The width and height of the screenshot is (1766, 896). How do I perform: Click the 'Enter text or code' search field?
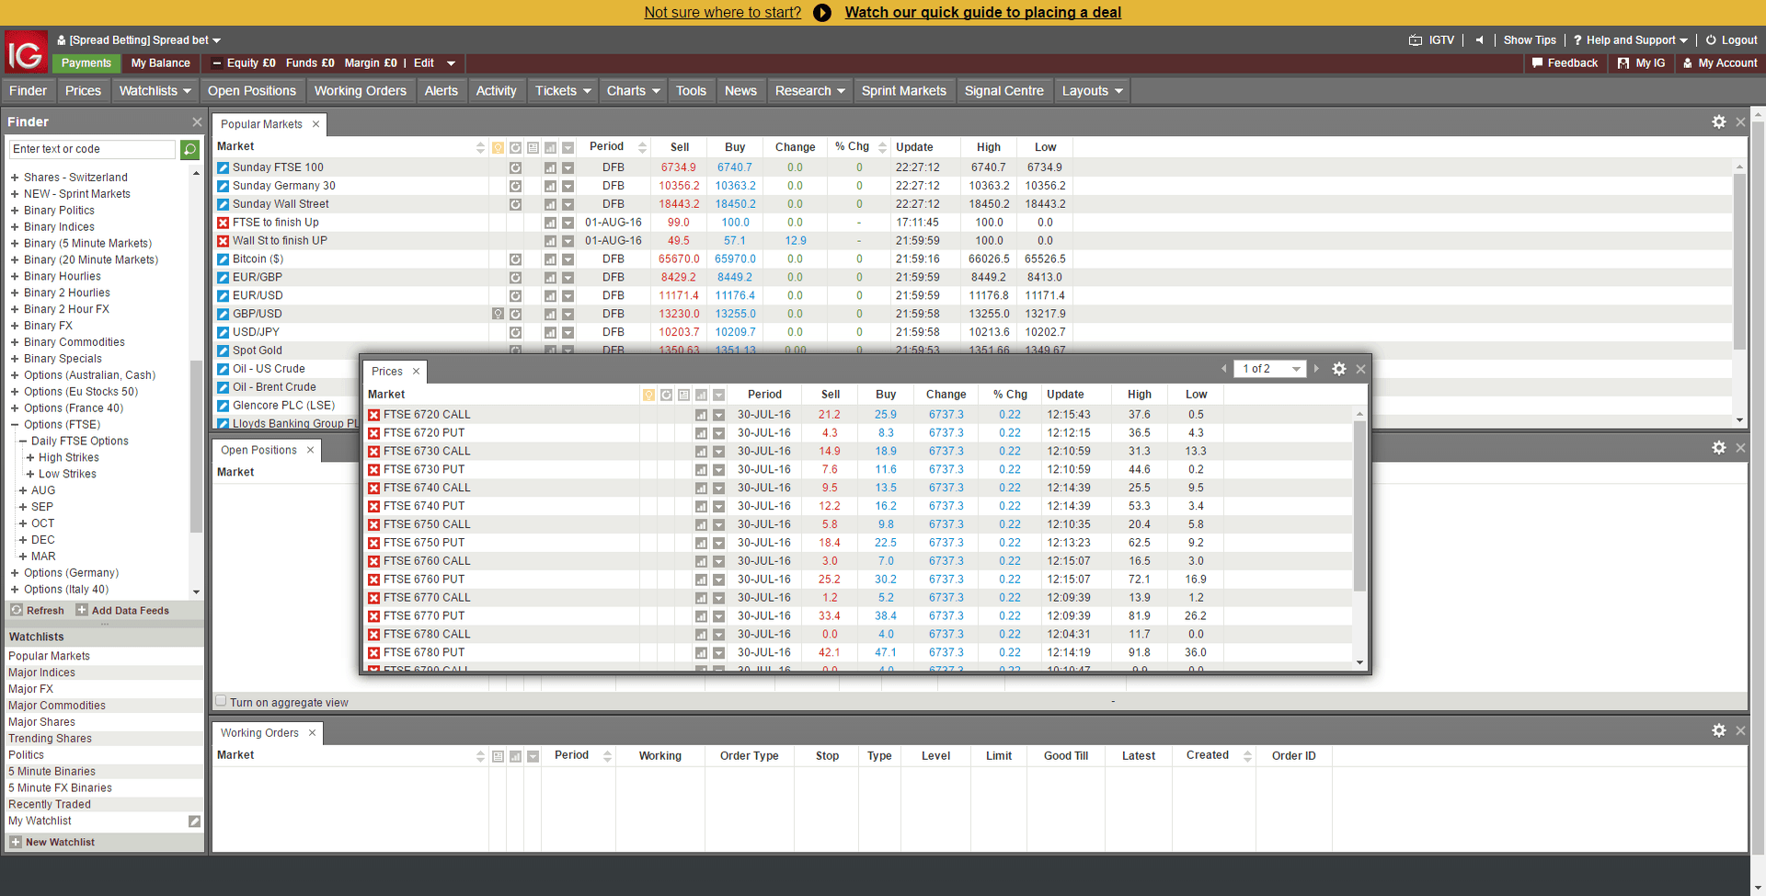click(92, 149)
